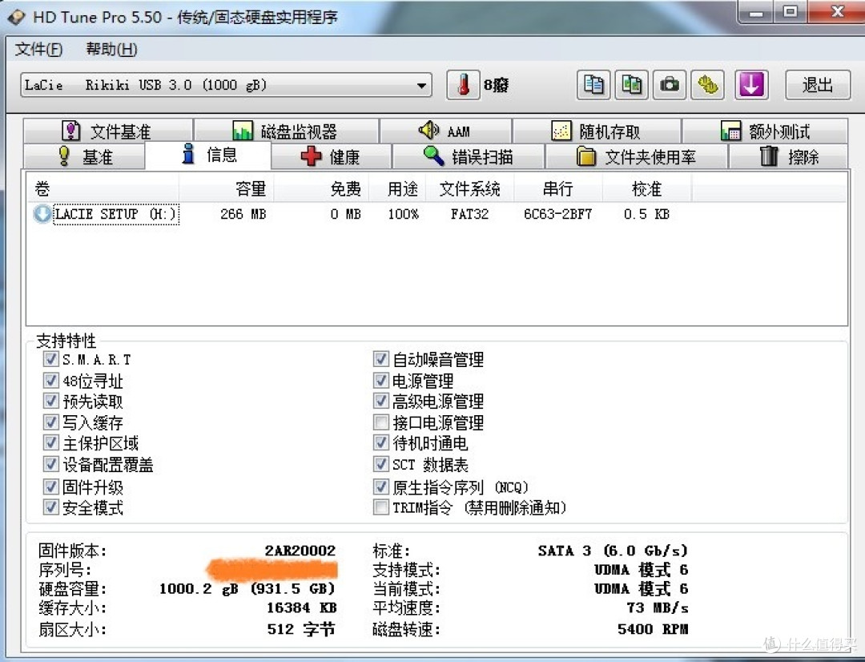The image size is (865, 662).
Task: Toggle the 设备配置覆盖 checkbox
Action: coord(50,464)
